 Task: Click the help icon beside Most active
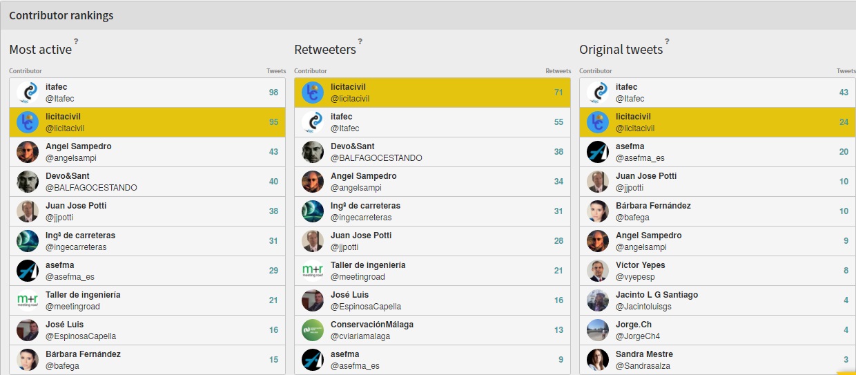pos(76,41)
